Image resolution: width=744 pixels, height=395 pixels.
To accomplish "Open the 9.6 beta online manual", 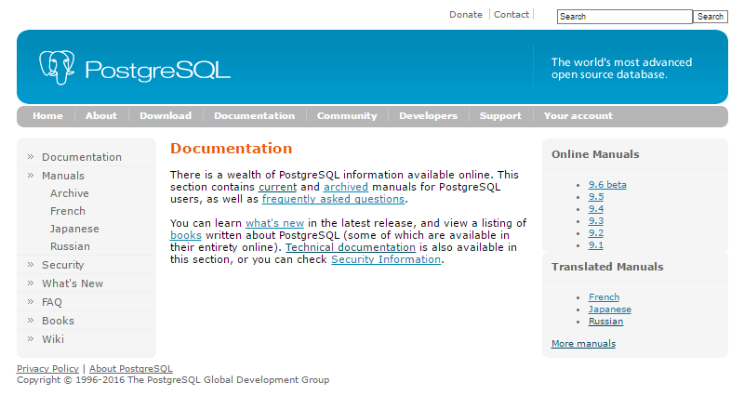I will [x=607, y=185].
